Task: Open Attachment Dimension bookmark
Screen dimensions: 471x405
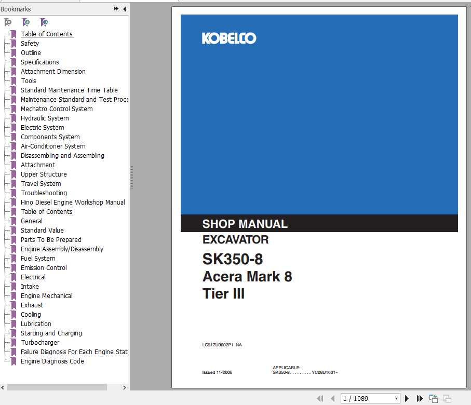Action: click(53, 71)
